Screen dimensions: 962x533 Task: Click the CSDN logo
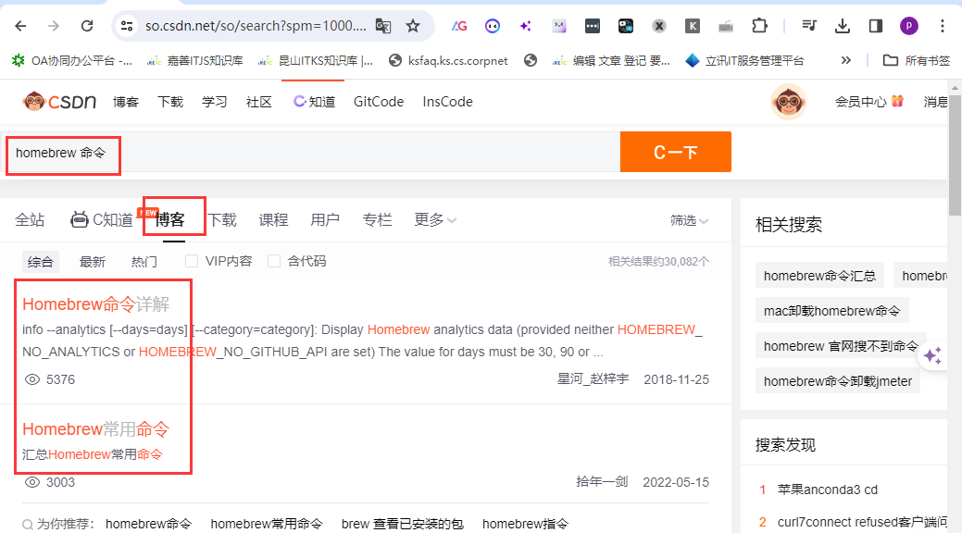point(59,101)
